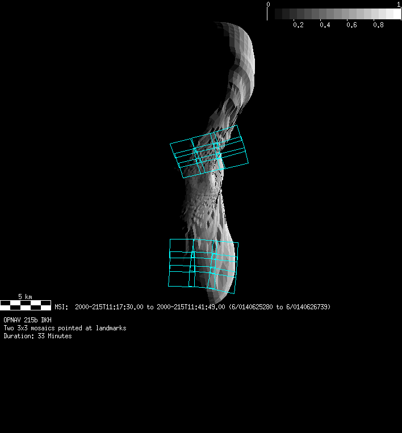Click the 0.2 tick label on colorbar
The image size is (402, 433).
click(298, 25)
